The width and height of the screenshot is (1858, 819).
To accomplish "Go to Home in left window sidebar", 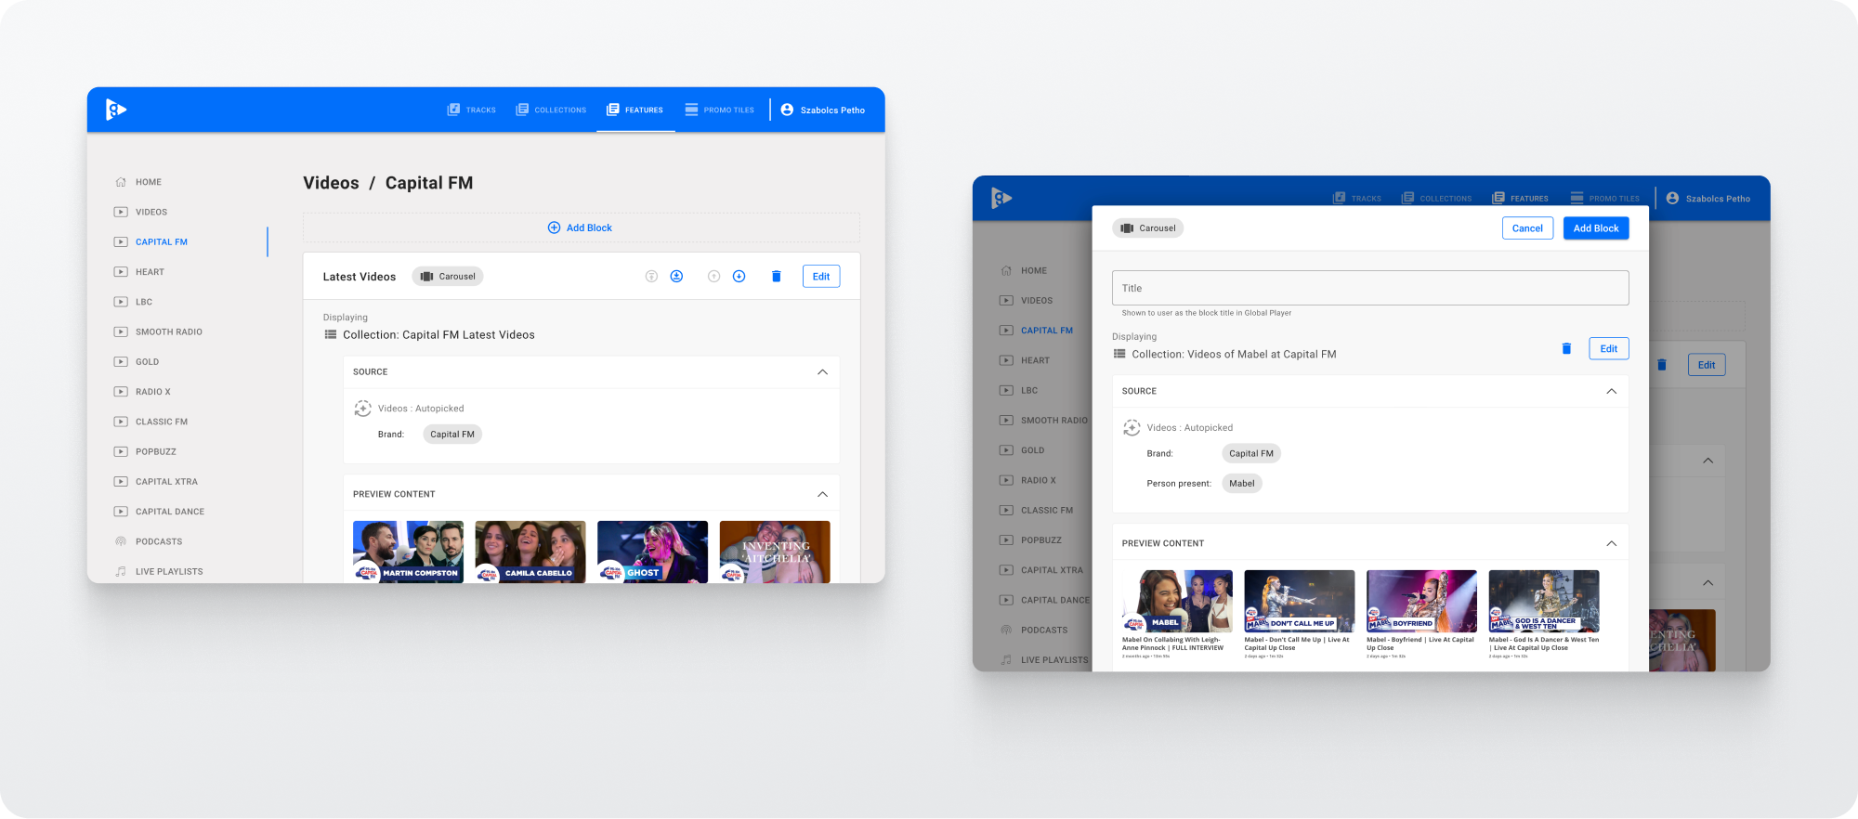I will [137, 182].
